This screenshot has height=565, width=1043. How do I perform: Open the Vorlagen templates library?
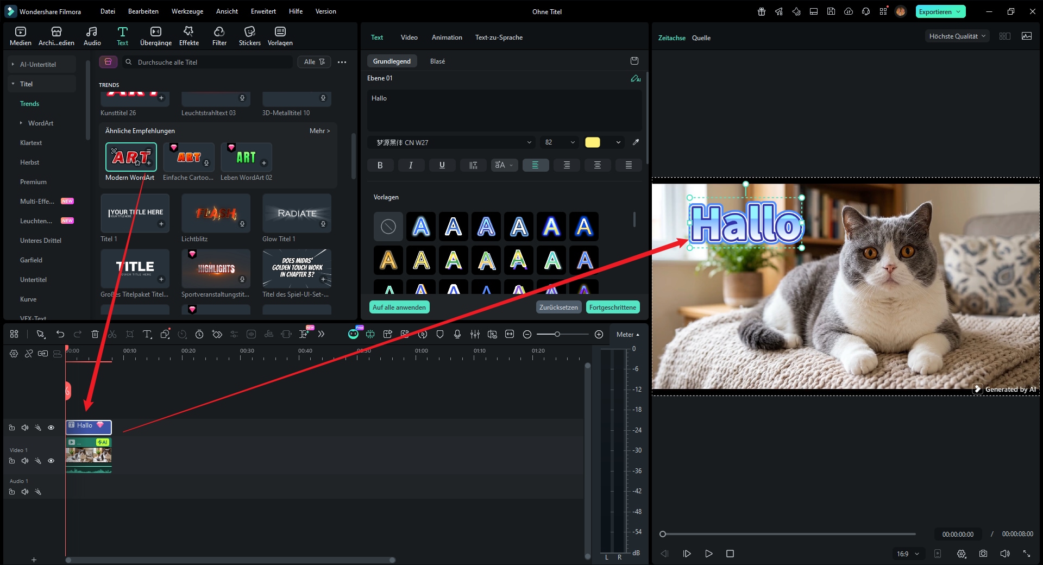280,36
